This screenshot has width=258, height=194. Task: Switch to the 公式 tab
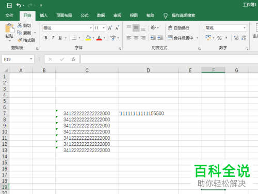coord(85,16)
